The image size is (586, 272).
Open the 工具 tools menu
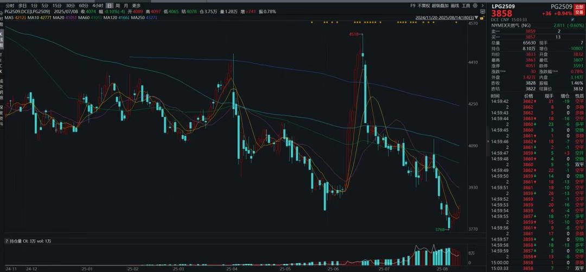(x=466, y=5)
